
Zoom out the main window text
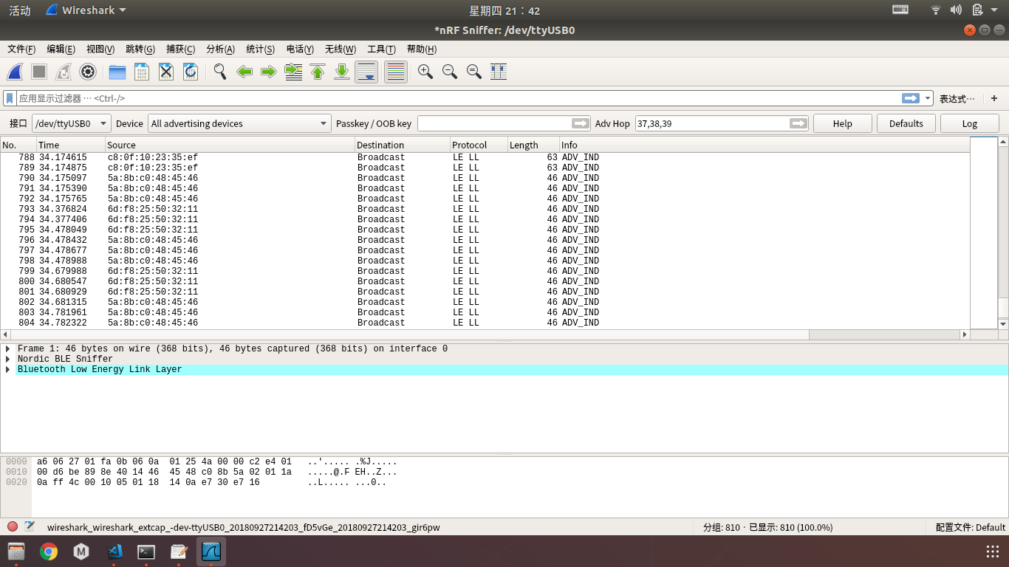(x=450, y=72)
